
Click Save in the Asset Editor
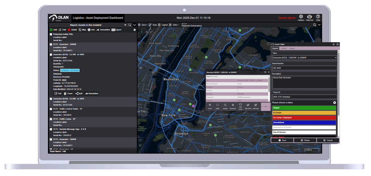tap(282, 140)
